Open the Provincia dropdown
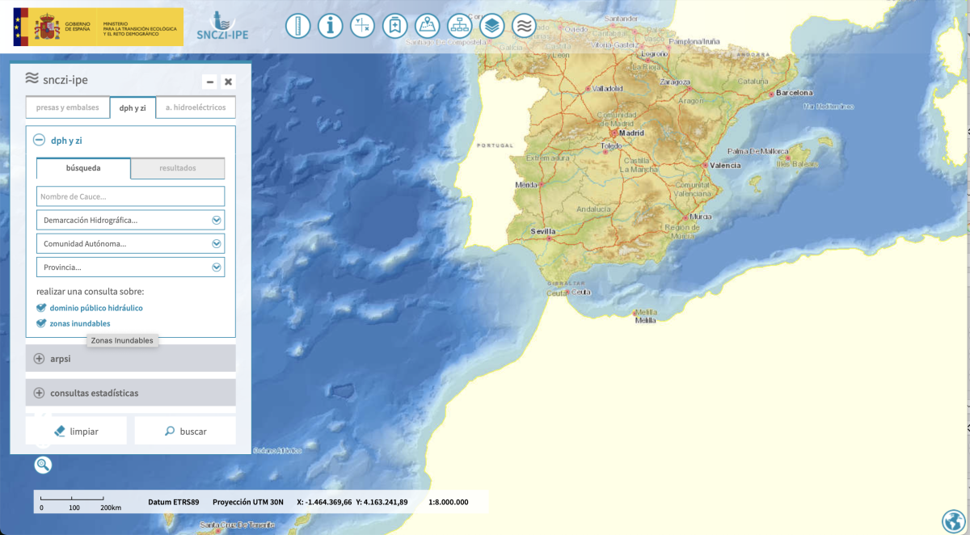This screenshot has height=535, width=970. point(130,267)
